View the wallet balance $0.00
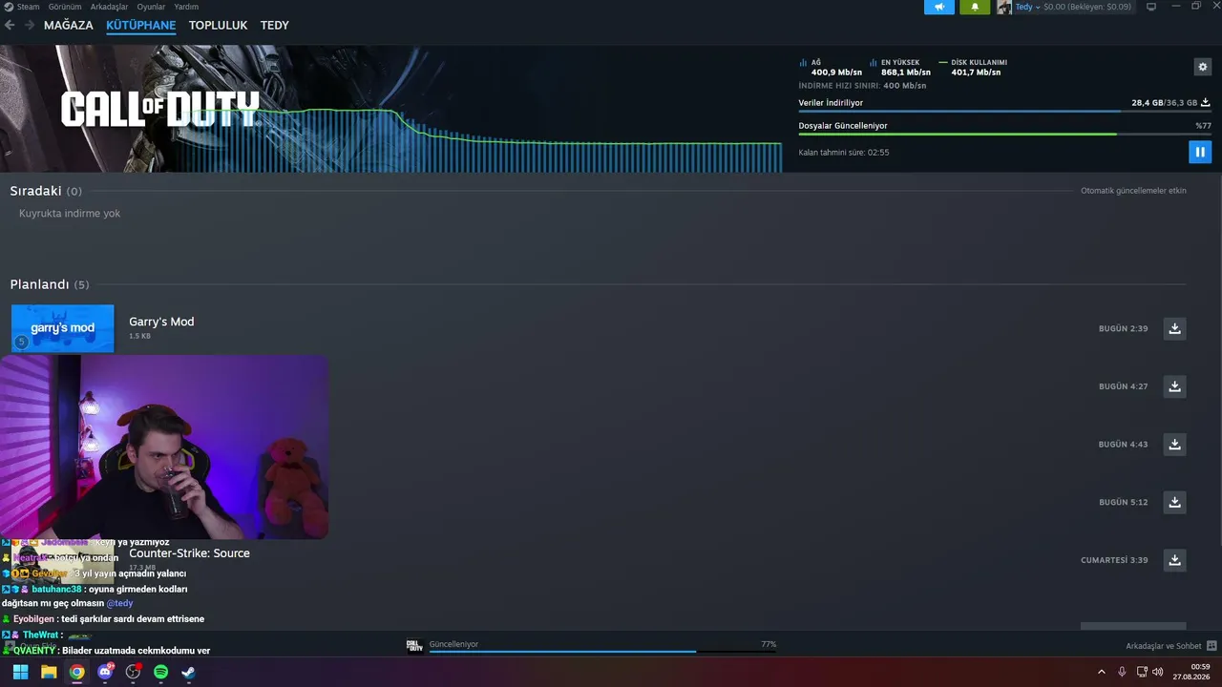 (1087, 8)
